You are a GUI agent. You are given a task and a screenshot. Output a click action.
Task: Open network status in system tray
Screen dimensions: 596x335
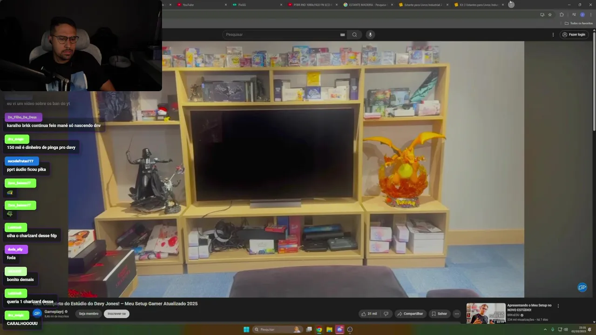pyautogui.click(x=560, y=329)
